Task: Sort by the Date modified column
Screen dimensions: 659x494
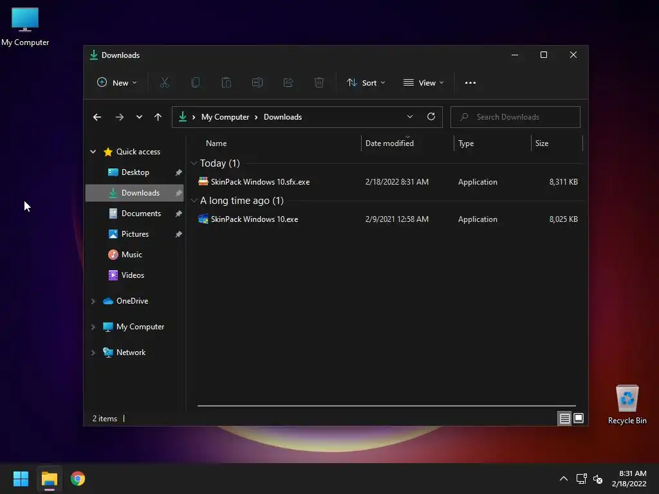Action: 407,143
